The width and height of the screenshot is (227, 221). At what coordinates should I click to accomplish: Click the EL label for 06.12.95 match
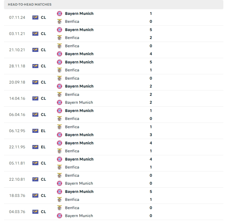[43, 131]
